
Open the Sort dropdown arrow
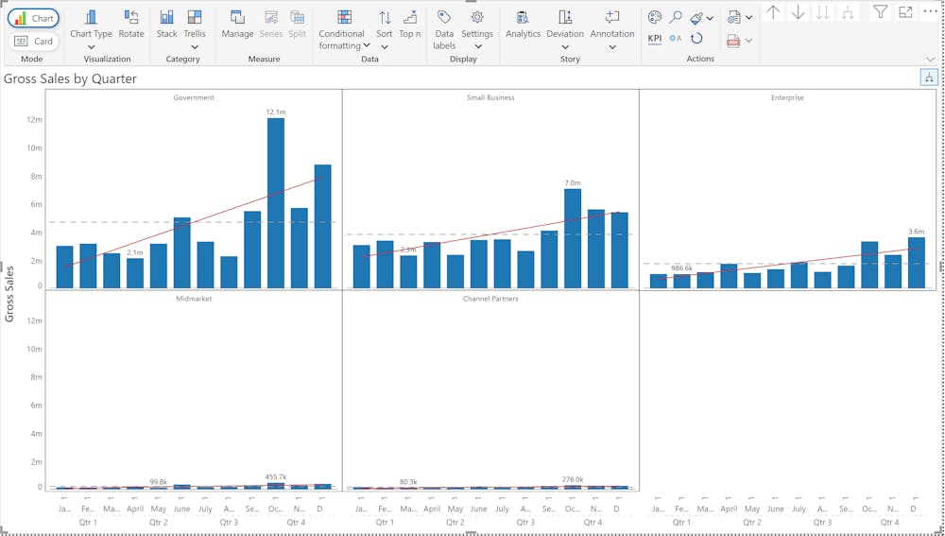pyautogui.click(x=385, y=47)
